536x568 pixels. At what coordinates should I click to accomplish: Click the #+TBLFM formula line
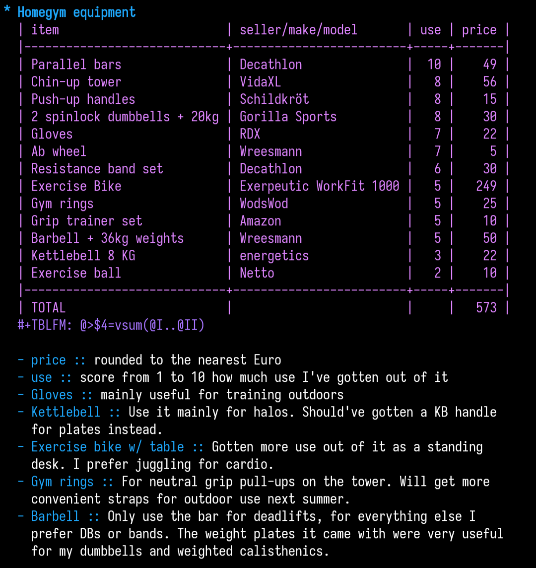[x=111, y=325]
